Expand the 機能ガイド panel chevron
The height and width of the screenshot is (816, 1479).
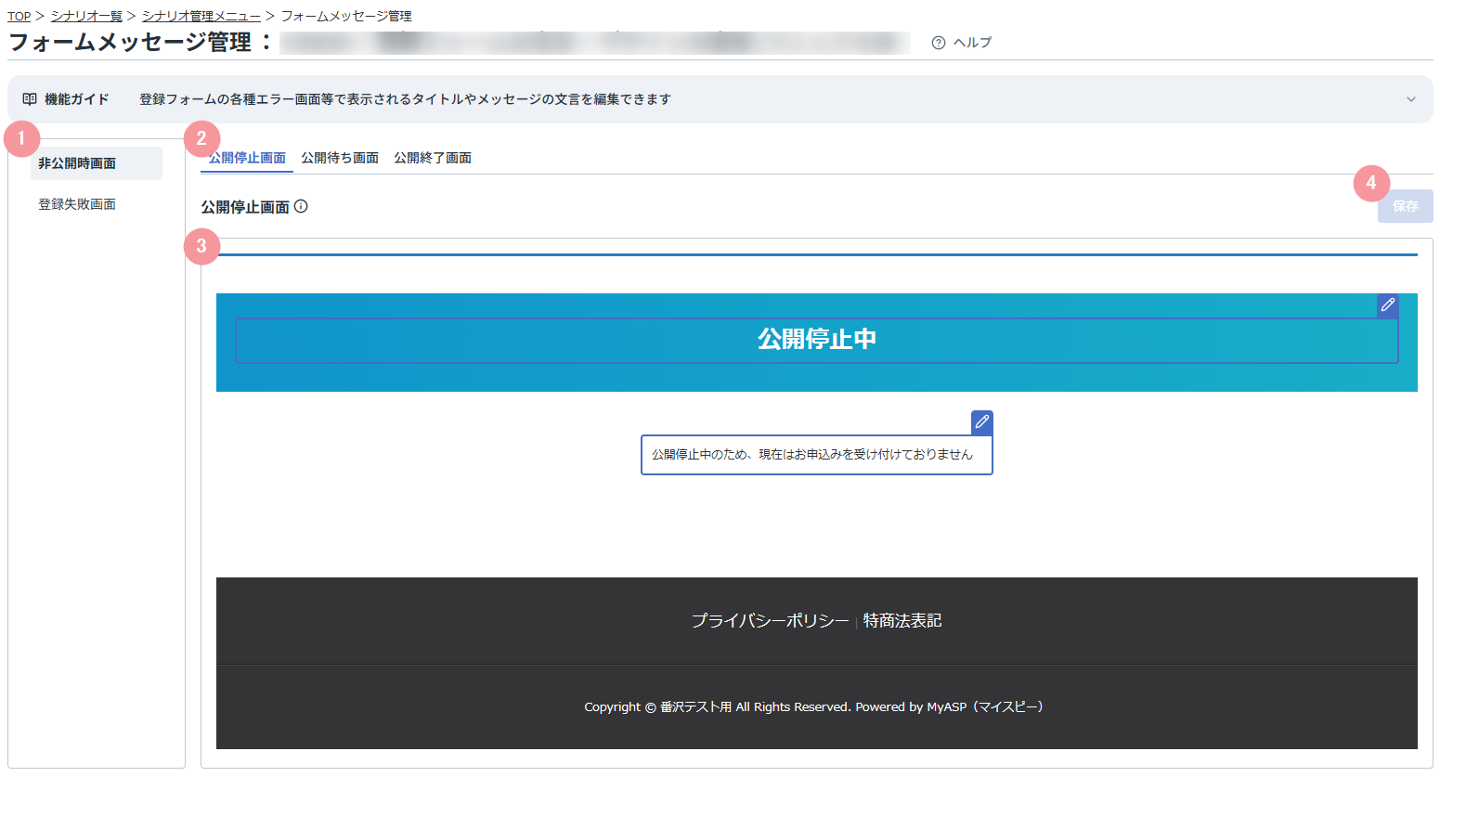pos(1410,99)
